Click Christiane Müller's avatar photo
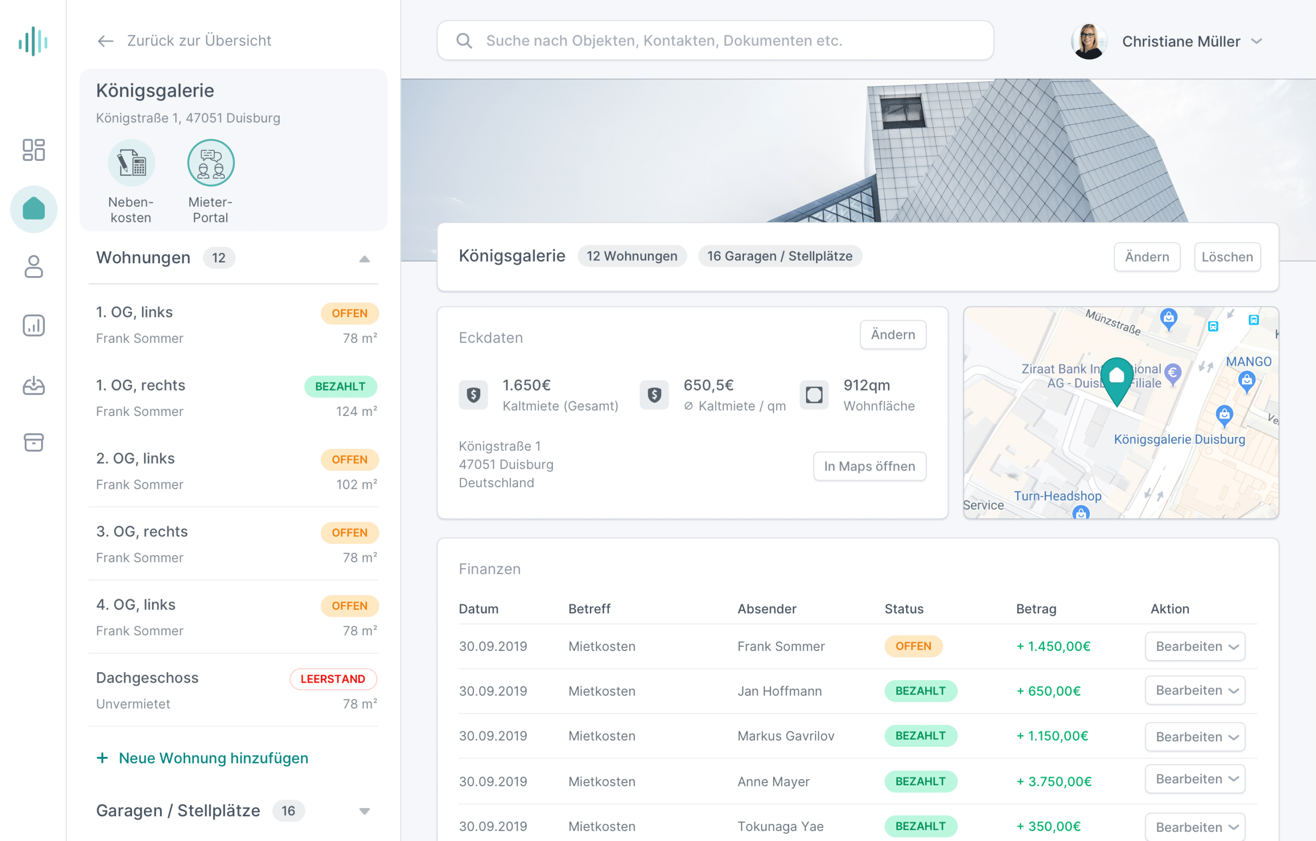1316x841 pixels. [1089, 41]
